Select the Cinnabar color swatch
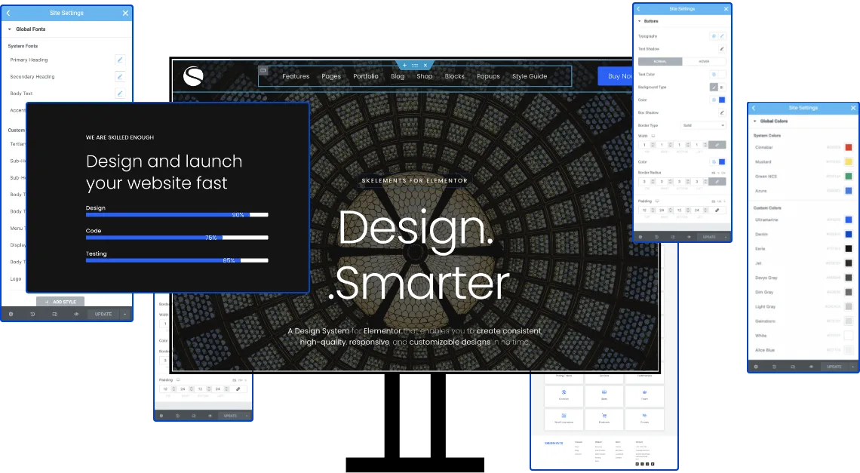Image resolution: width=860 pixels, height=473 pixels. [848, 147]
